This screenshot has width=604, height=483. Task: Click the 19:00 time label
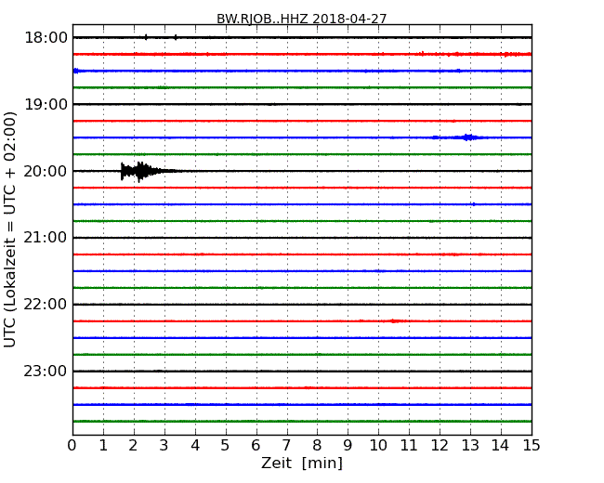pyautogui.click(x=46, y=104)
